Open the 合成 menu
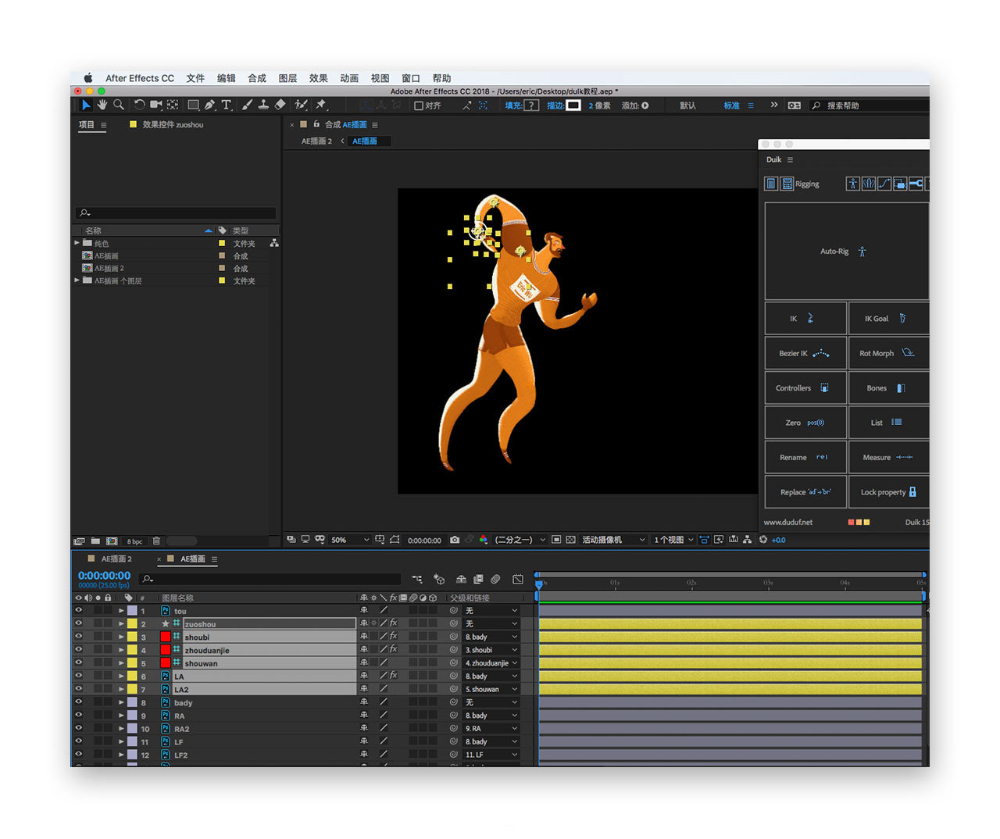The width and height of the screenshot is (1000, 839). 257,78
